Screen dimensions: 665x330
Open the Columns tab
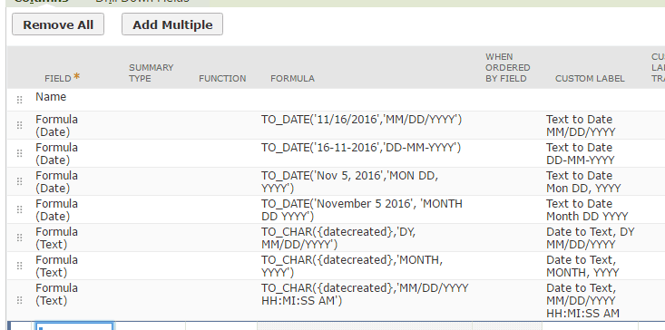point(41,1)
